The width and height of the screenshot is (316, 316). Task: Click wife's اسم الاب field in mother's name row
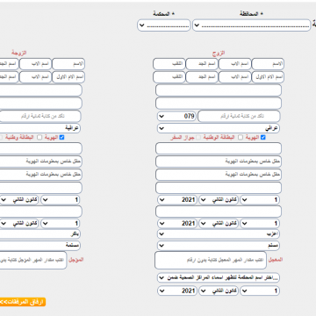[x=35, y=77]
